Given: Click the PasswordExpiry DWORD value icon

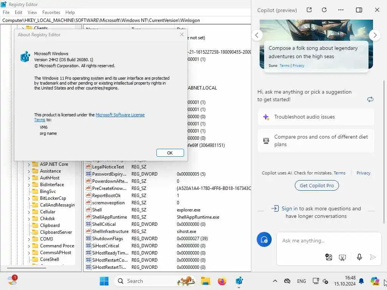Looking at the screenshot, I should [88, 174].
